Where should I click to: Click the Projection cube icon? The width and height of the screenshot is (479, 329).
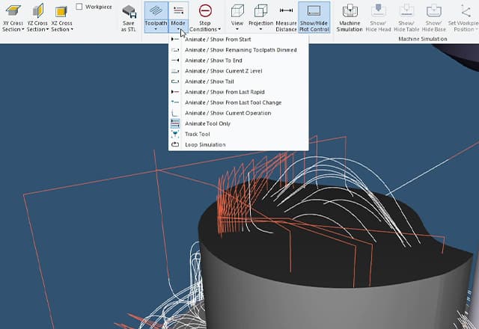click(x=261, y=10)
